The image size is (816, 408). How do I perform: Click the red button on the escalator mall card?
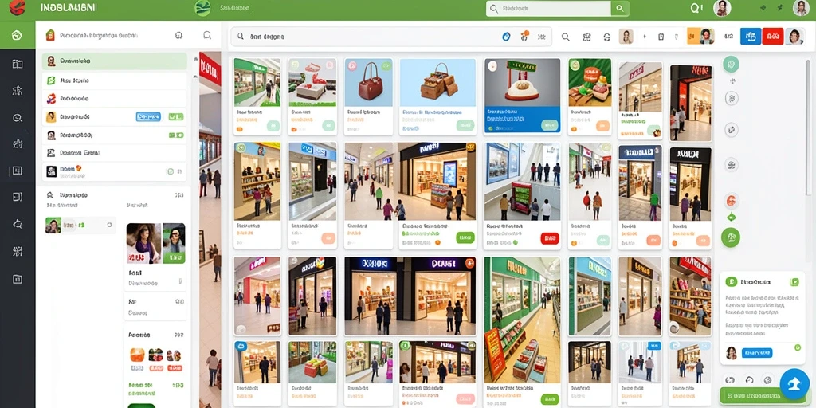coord(550,238)
